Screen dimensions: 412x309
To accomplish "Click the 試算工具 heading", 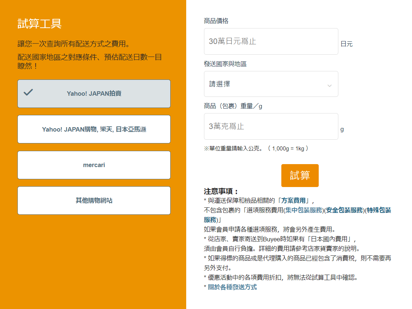I will [40, 24].
